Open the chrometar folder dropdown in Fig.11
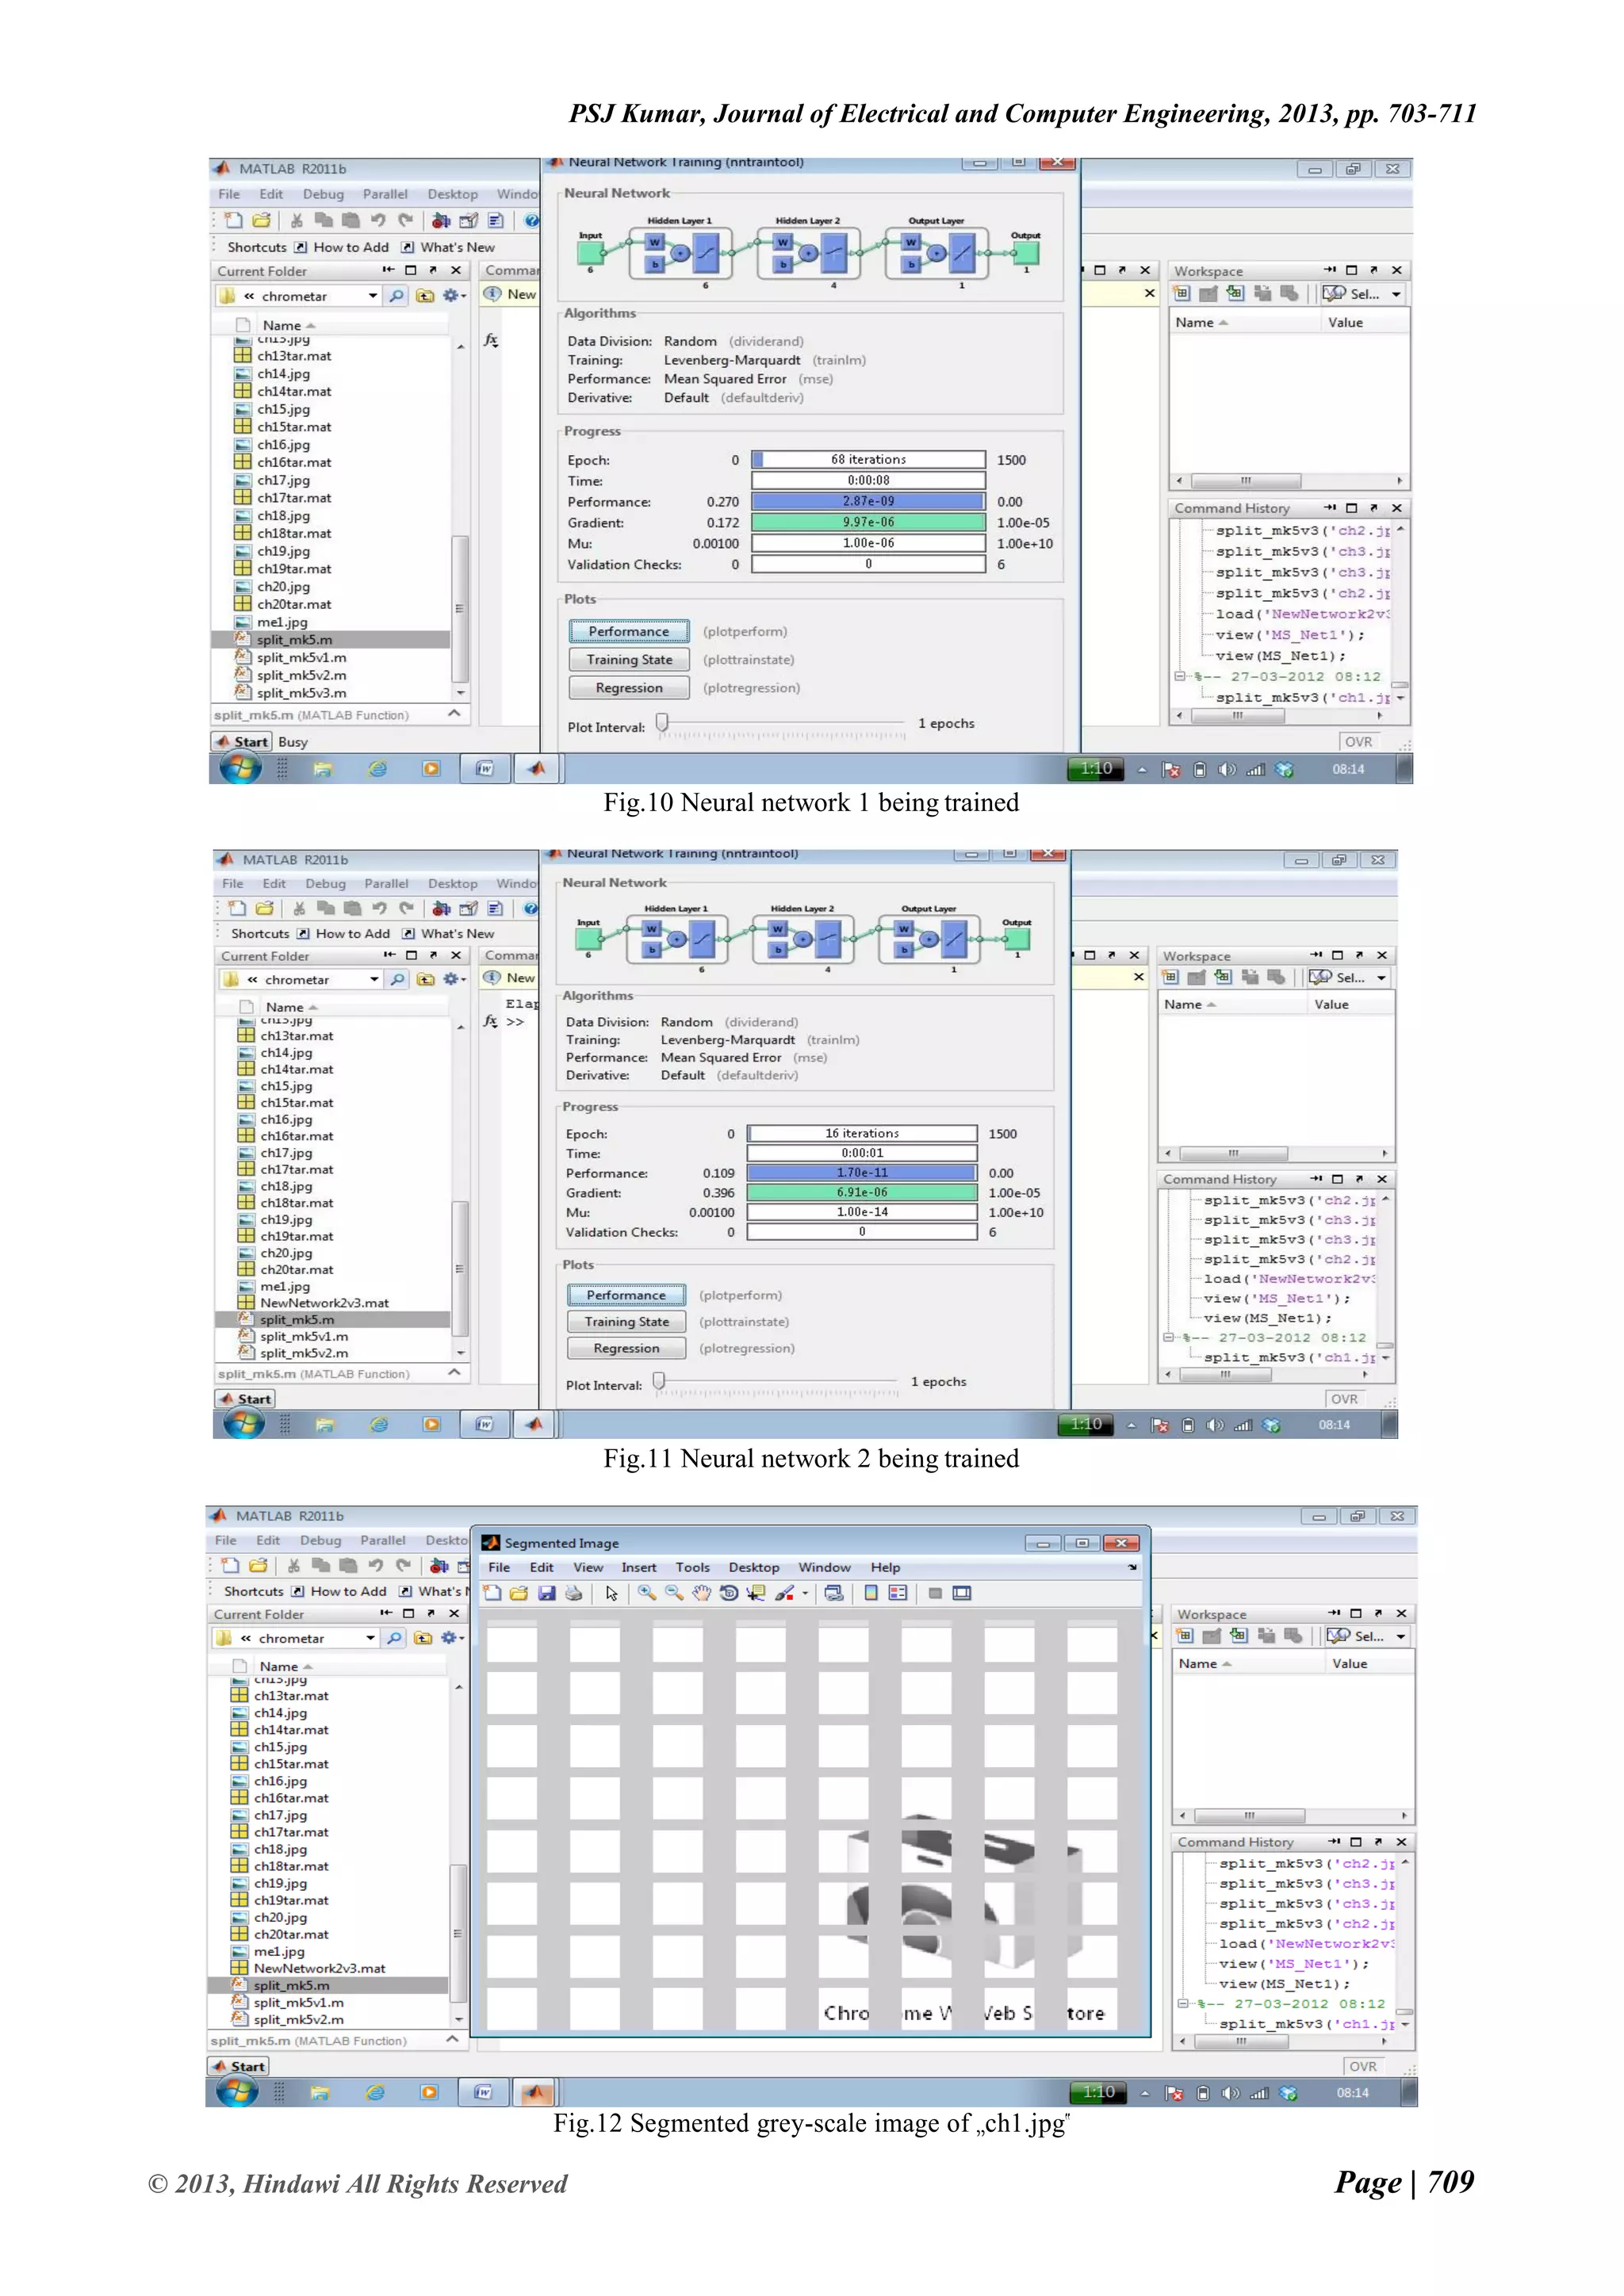This screenshot has height=2296, width=1624. point(374,980)
